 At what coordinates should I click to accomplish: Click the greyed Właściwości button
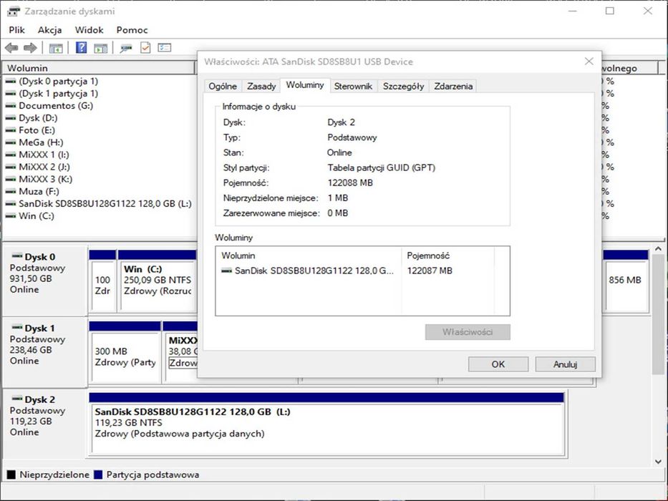click(x=468, y=332)
